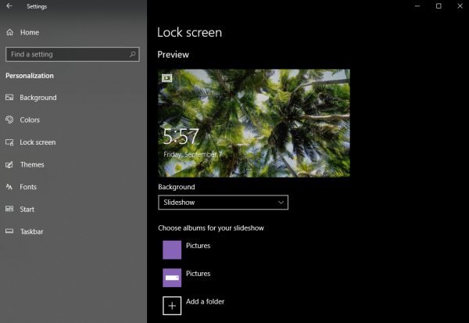Open the Start personalization page
The width and height of the screenshot is (469, 323).
click(x=27, y=210)
